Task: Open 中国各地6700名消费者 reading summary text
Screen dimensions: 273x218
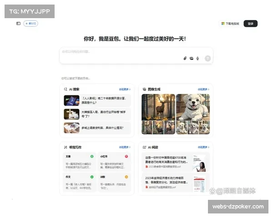Action: pyautogui.click(x=167, y=160)
